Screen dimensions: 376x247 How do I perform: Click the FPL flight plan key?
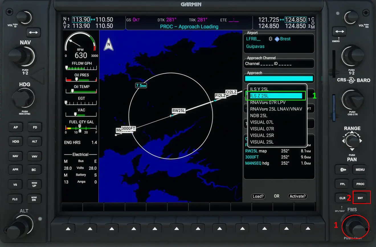[x=342, y=184]
